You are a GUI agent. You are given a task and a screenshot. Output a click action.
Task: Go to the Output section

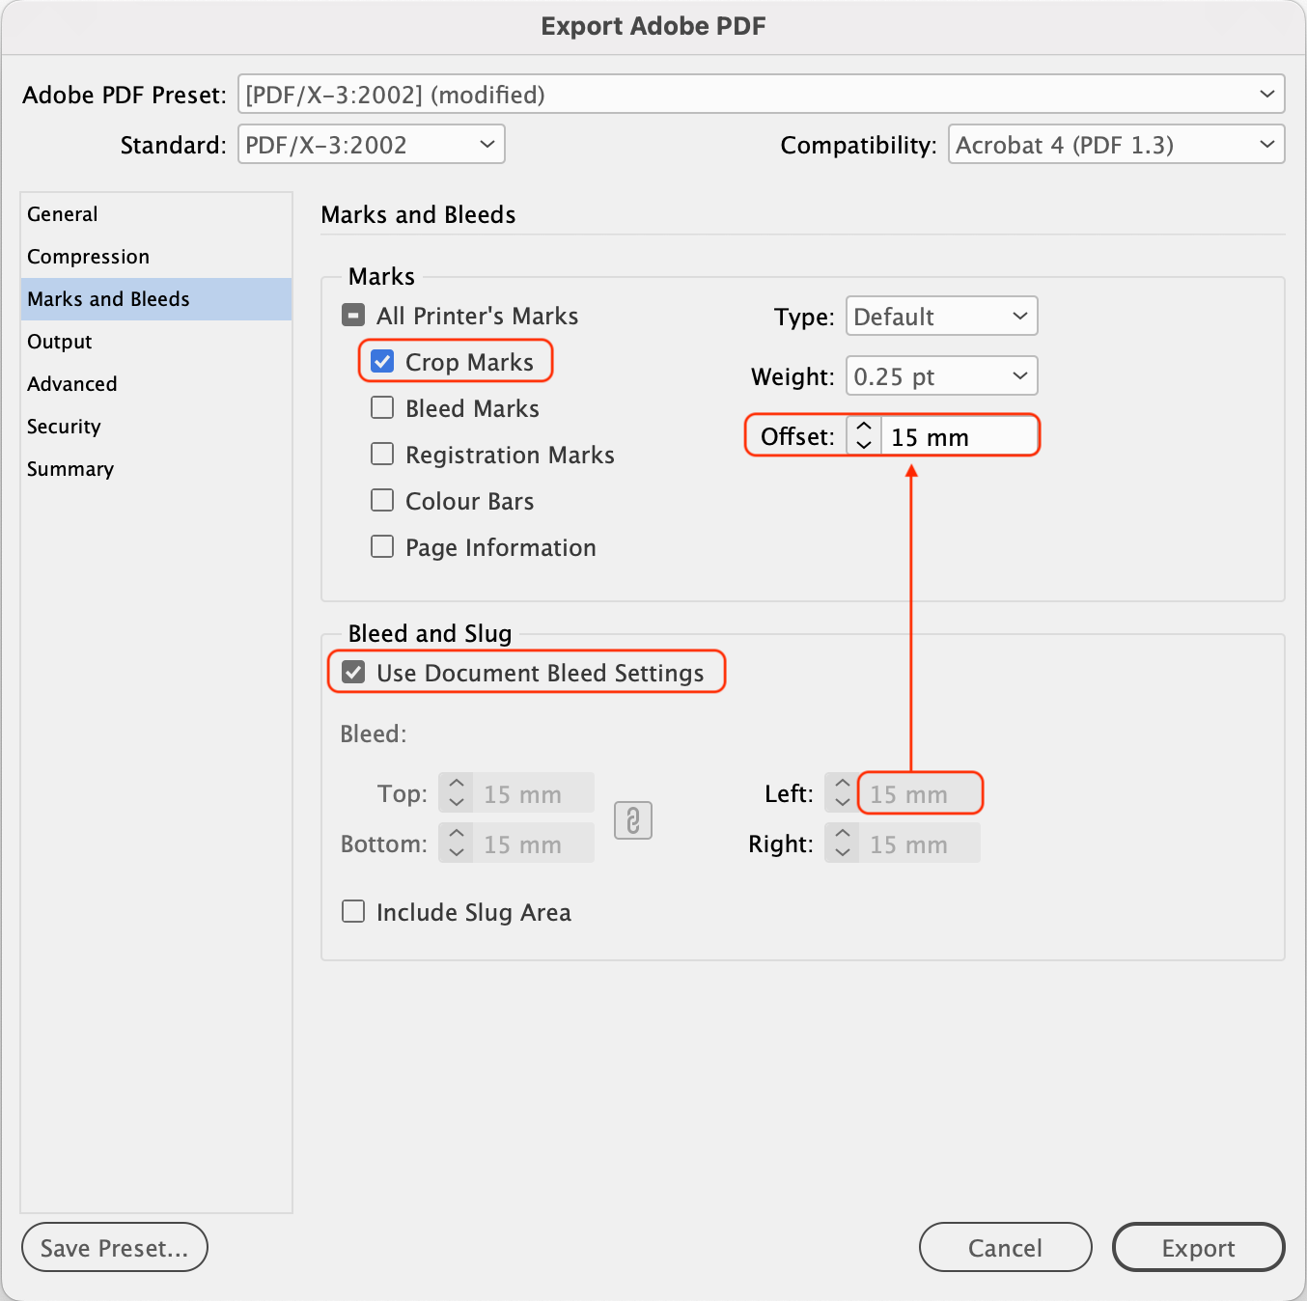click(60, 342)
